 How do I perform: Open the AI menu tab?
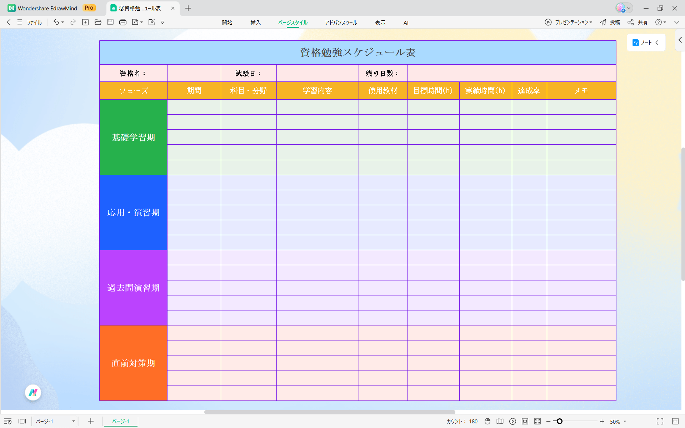pos(406,22)
